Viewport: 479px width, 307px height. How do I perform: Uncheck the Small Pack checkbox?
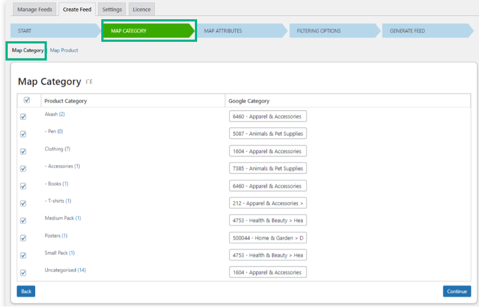(23, 255)
